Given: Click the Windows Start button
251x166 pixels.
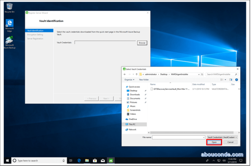Looking at the screenshot, I should pyautogui.click(x=7, y=160).
